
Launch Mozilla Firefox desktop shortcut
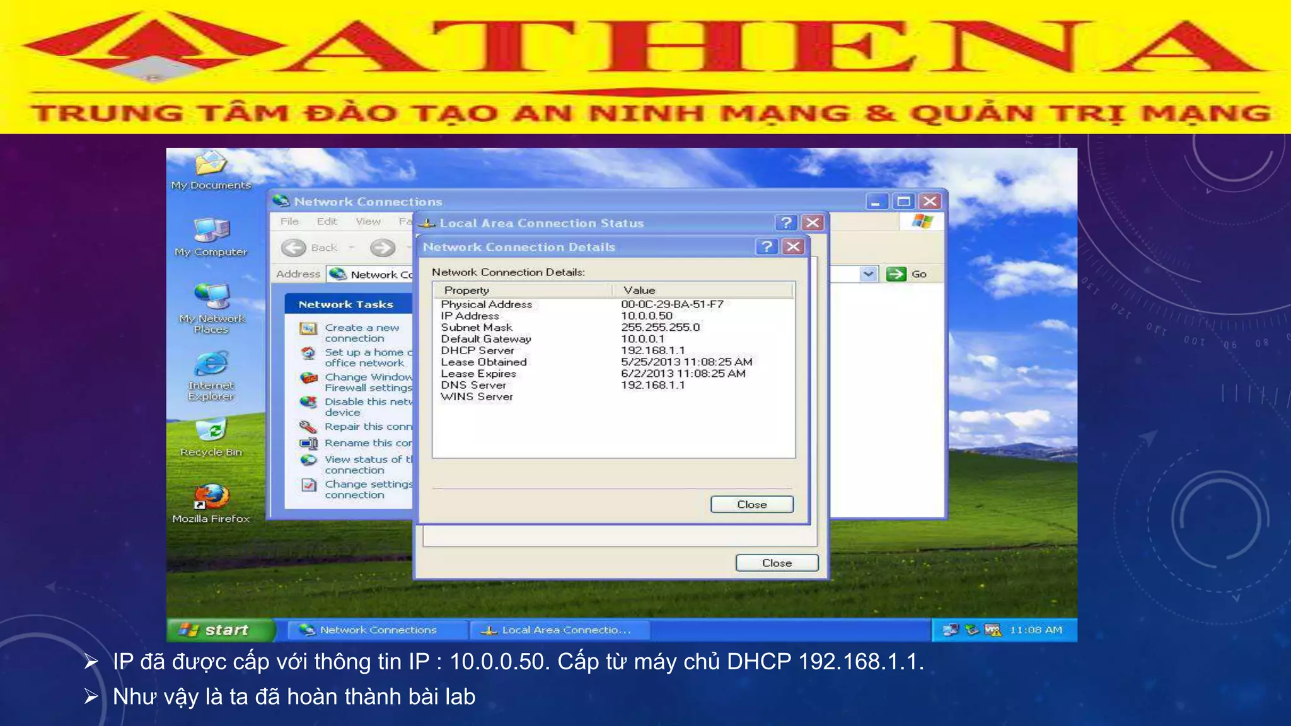pos(211,504)
